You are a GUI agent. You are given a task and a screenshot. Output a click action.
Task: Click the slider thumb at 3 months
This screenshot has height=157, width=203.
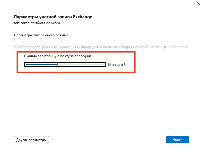(x=57, y=64)
